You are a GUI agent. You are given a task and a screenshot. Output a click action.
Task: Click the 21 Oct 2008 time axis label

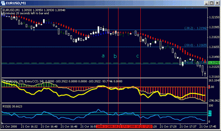tap(9, 126)
